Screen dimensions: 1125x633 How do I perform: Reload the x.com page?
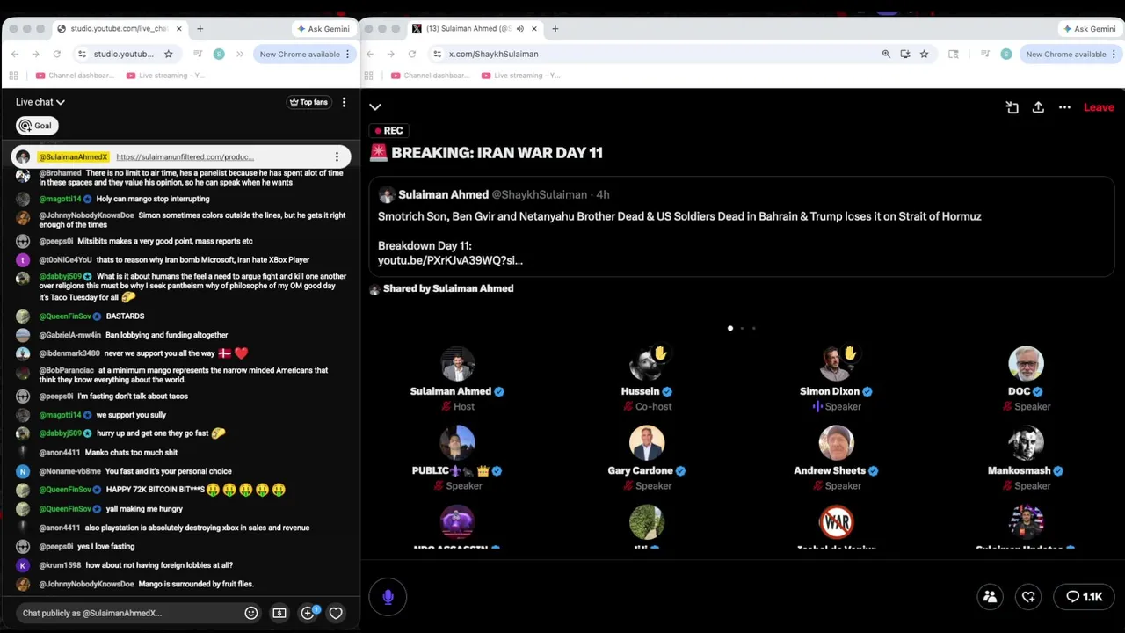(412, 54)
